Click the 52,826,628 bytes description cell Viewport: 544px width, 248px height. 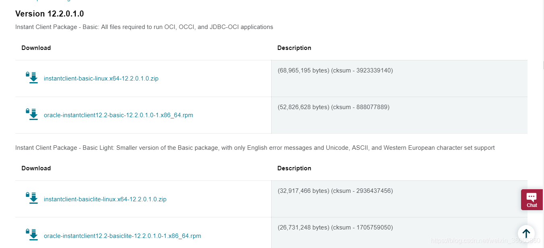pos(399,115)
